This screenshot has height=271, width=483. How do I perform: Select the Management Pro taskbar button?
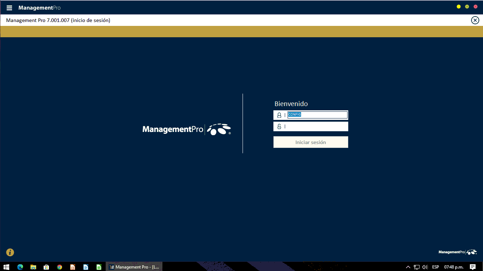(134, 267)
